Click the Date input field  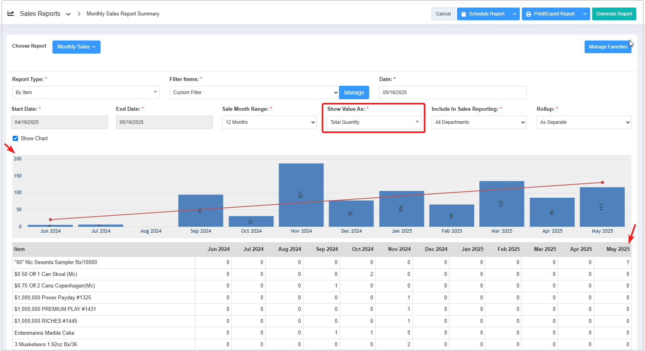452,93
